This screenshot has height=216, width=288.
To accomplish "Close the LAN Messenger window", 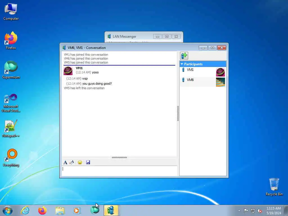I will click(x=176, y=37).
